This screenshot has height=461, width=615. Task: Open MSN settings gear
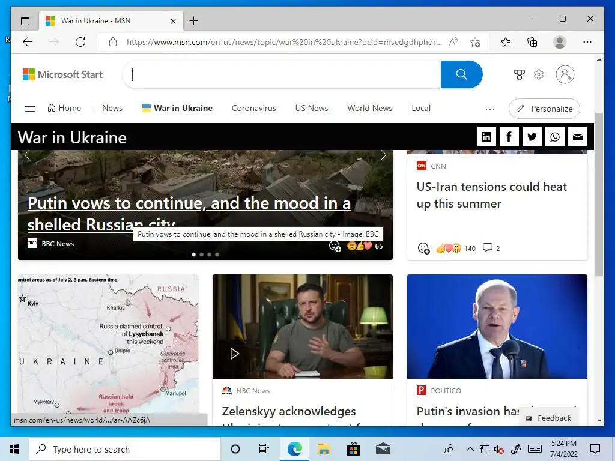click(x=539, y=74)
